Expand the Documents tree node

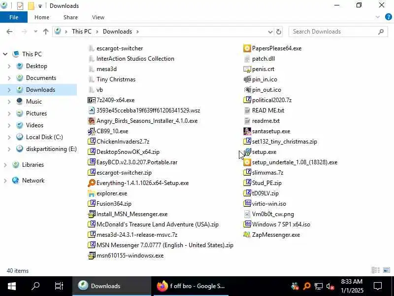click(x=9, y=78)
